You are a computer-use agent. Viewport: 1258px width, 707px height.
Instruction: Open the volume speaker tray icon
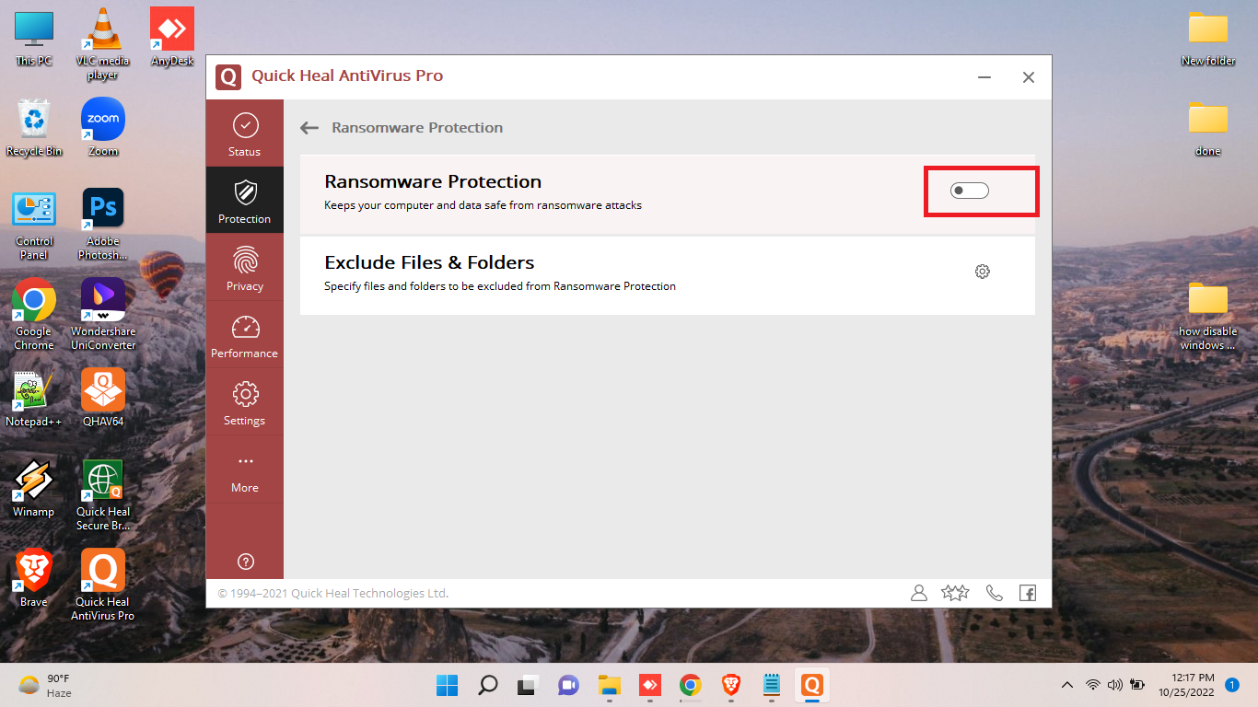tap(1115, 685)
